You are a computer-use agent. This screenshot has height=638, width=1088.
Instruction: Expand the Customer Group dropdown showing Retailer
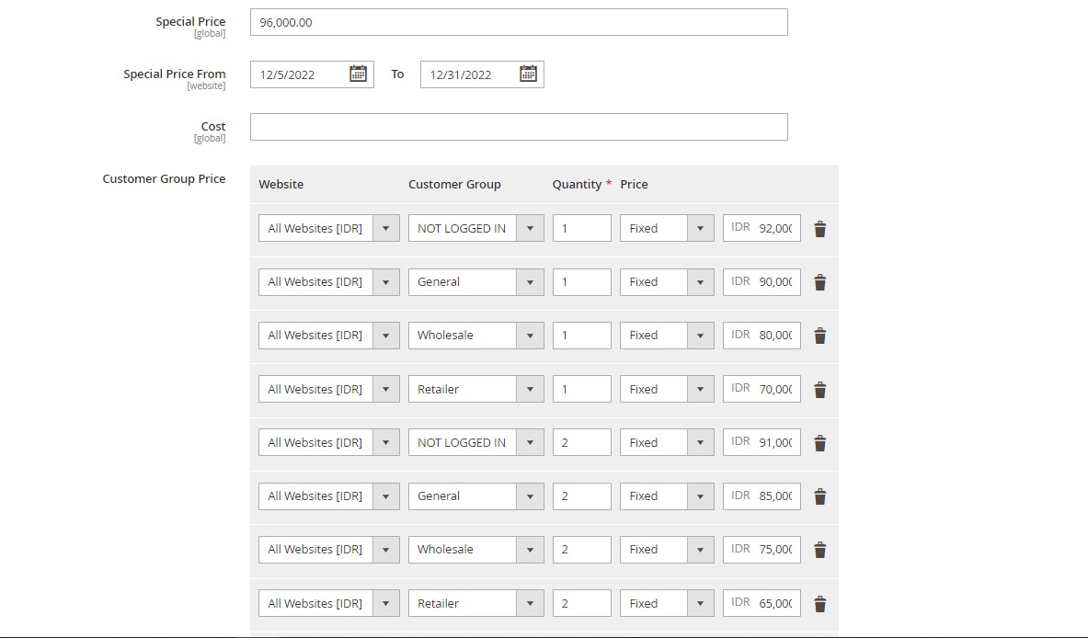pyautogui.click(x=531, y=389)
